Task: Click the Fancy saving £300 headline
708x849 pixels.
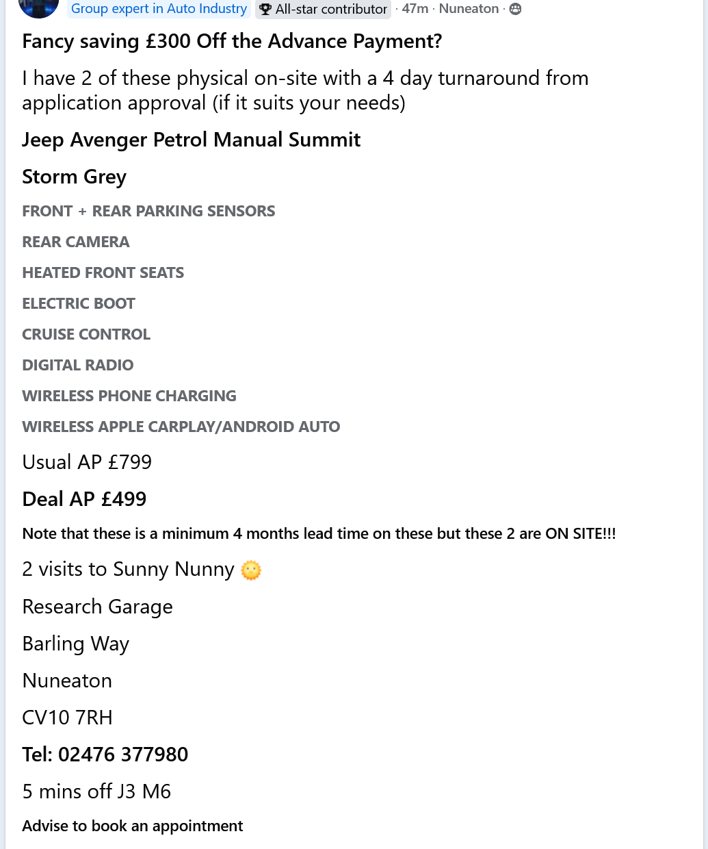Action: pos(232,42)
